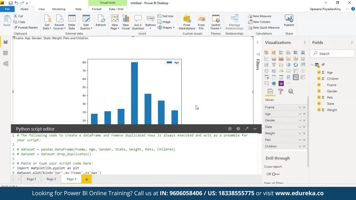The image size is (356, 200).
Task: Uncheck the Fname field checkbox
Action: [x=319, y=85]
